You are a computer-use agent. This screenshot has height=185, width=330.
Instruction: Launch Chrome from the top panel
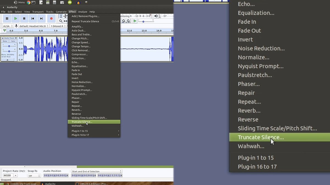tap(29, 2)
